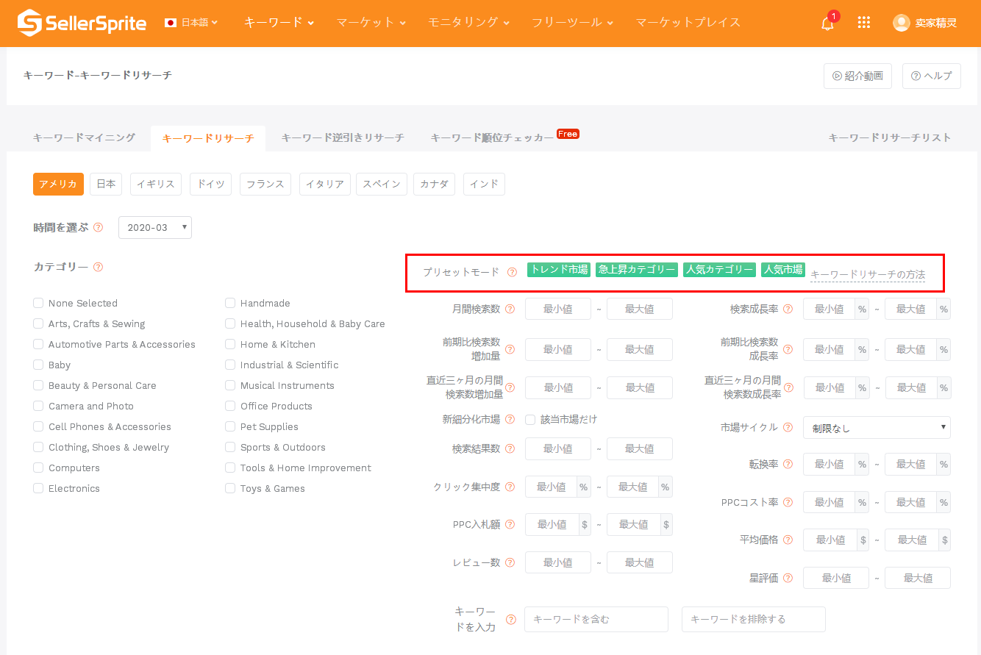Image resolution: width=981 pixels, height=655 pixels.
Task: Open the 2020-03 time dropdown
Action: (155, 228)
